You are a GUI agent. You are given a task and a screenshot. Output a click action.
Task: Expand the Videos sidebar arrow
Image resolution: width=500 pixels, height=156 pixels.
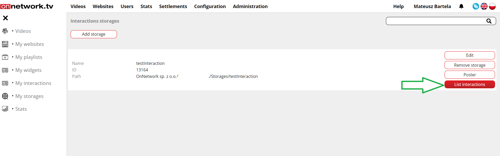pos(13,31)
